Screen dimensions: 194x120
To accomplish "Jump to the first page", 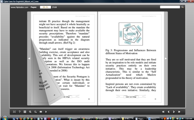I will [163, 112].
